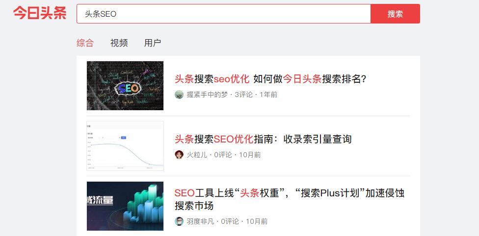The height and width of the screenshot is (236, 479).
Task: Open the SEO chalkboard thumbnail
Action: (x=125, y=86)
